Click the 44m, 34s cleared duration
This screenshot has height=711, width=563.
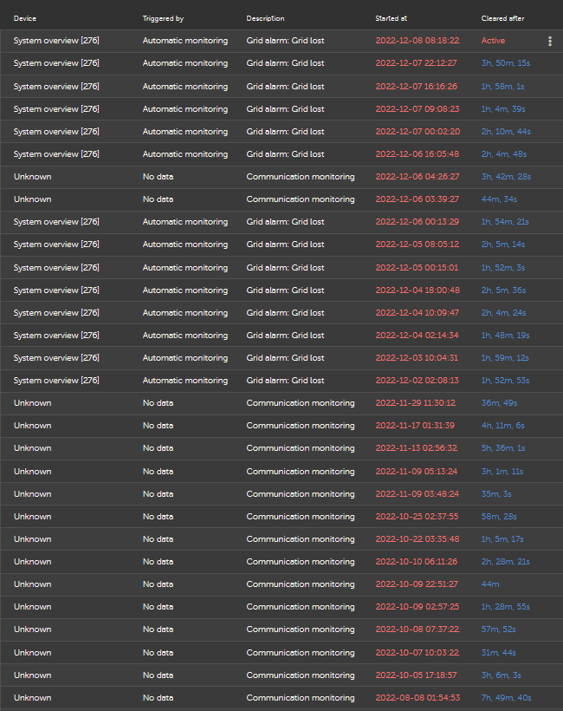[499, 199]
